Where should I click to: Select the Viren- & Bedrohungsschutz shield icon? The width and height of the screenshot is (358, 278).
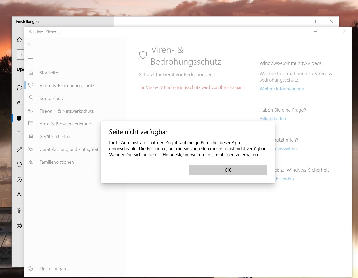31,85
